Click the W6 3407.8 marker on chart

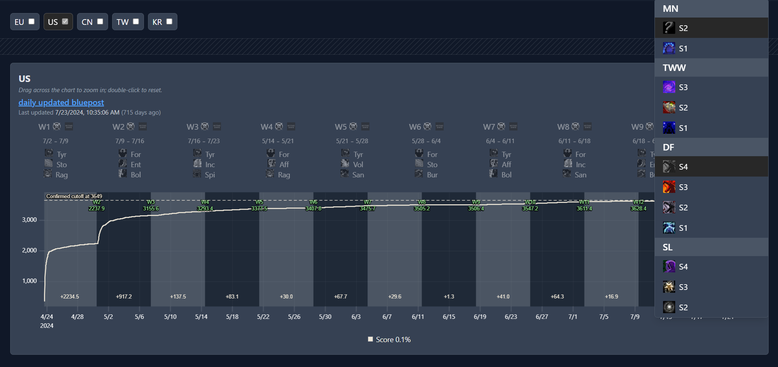coord(313,206)
